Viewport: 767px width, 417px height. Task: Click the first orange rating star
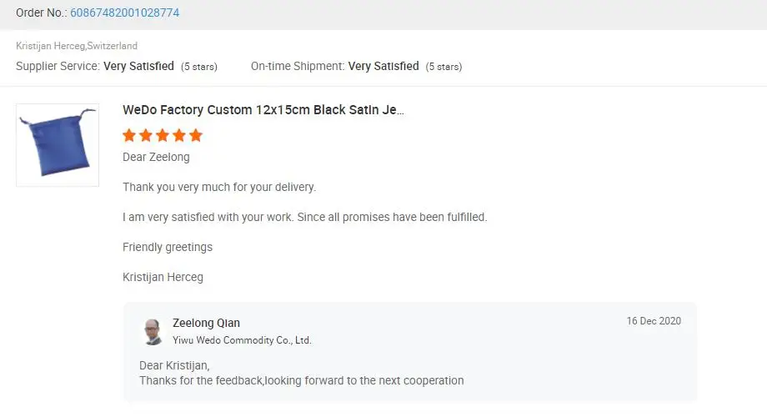[129, 135]
